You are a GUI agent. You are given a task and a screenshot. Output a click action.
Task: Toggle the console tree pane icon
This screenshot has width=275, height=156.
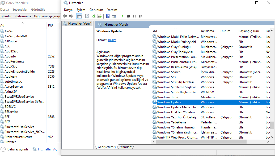[79, 16]
